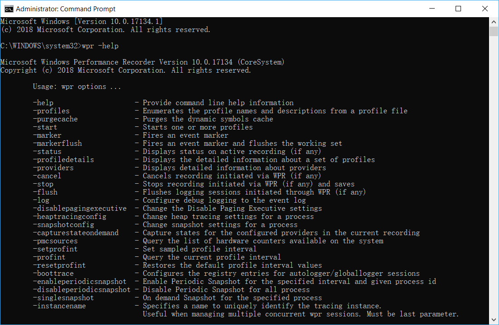Select the '-log' option text
499x325 pixels.
click(x=41, y=200)
